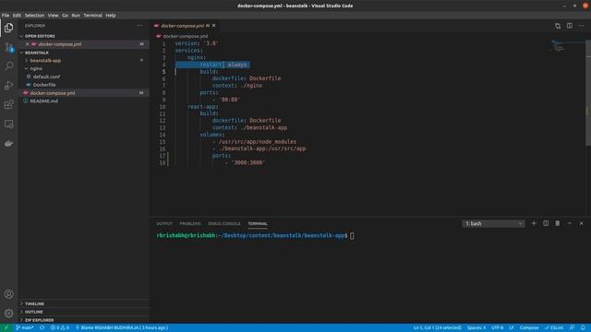Maximize the terminal panel with chevron

coord(570,223)
